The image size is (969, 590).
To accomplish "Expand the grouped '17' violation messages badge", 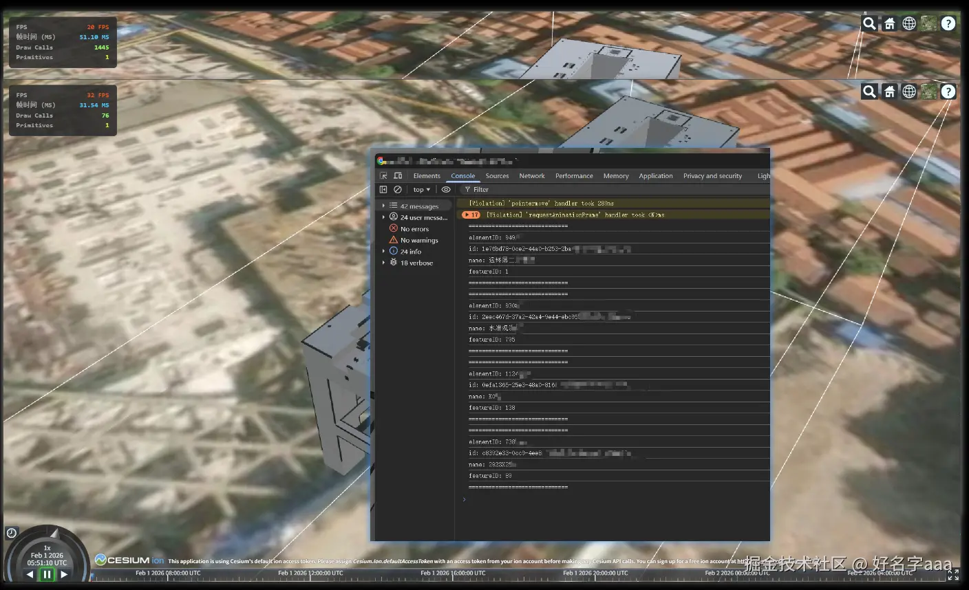I will (471, 215).
